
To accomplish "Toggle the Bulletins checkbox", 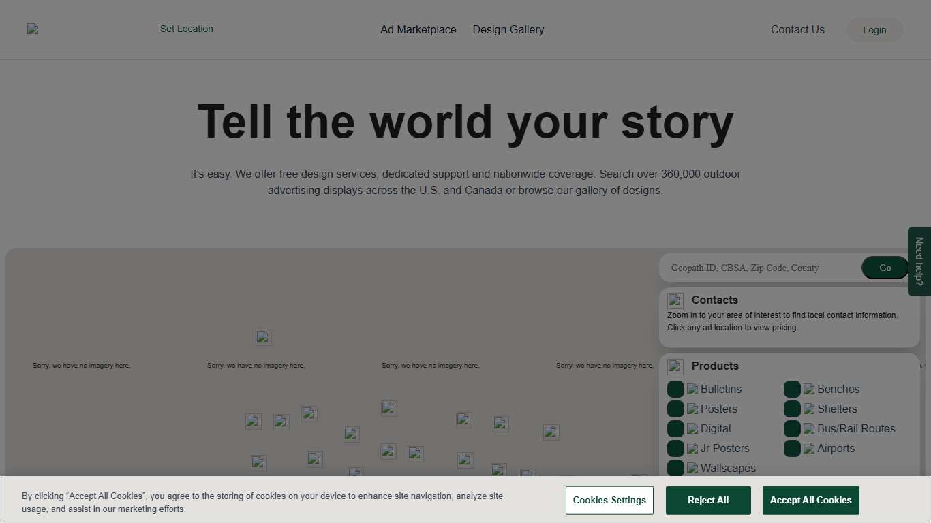I will click(675, 390).
